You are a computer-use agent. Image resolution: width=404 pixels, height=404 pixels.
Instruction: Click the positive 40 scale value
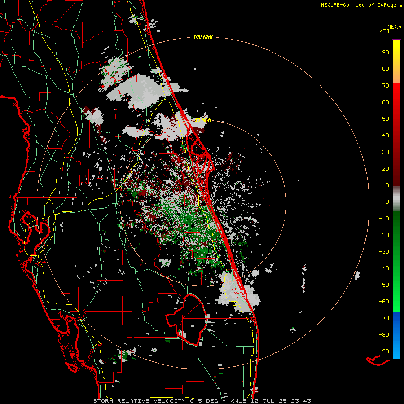point(386,136)
